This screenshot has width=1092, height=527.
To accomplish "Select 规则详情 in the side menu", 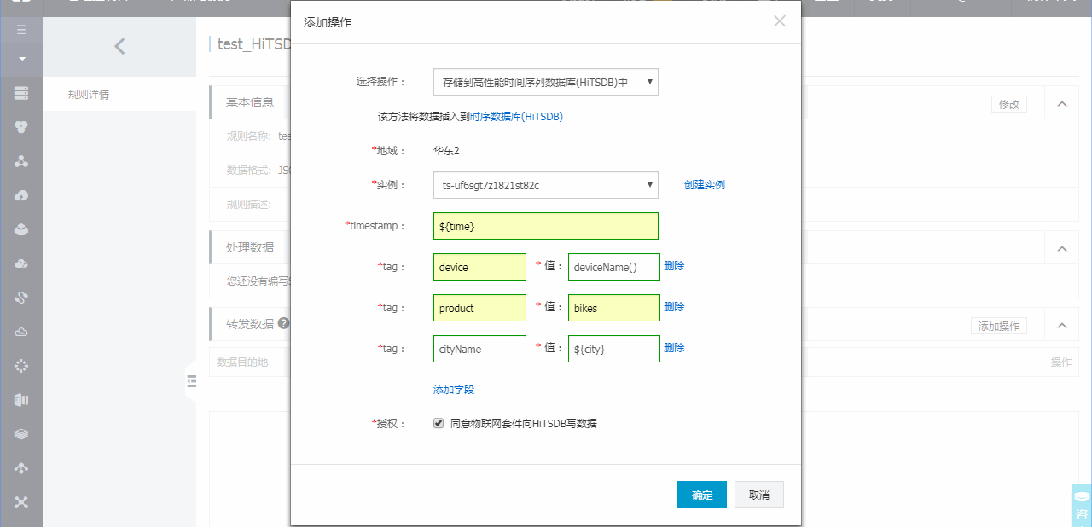I will click(89, 95).
